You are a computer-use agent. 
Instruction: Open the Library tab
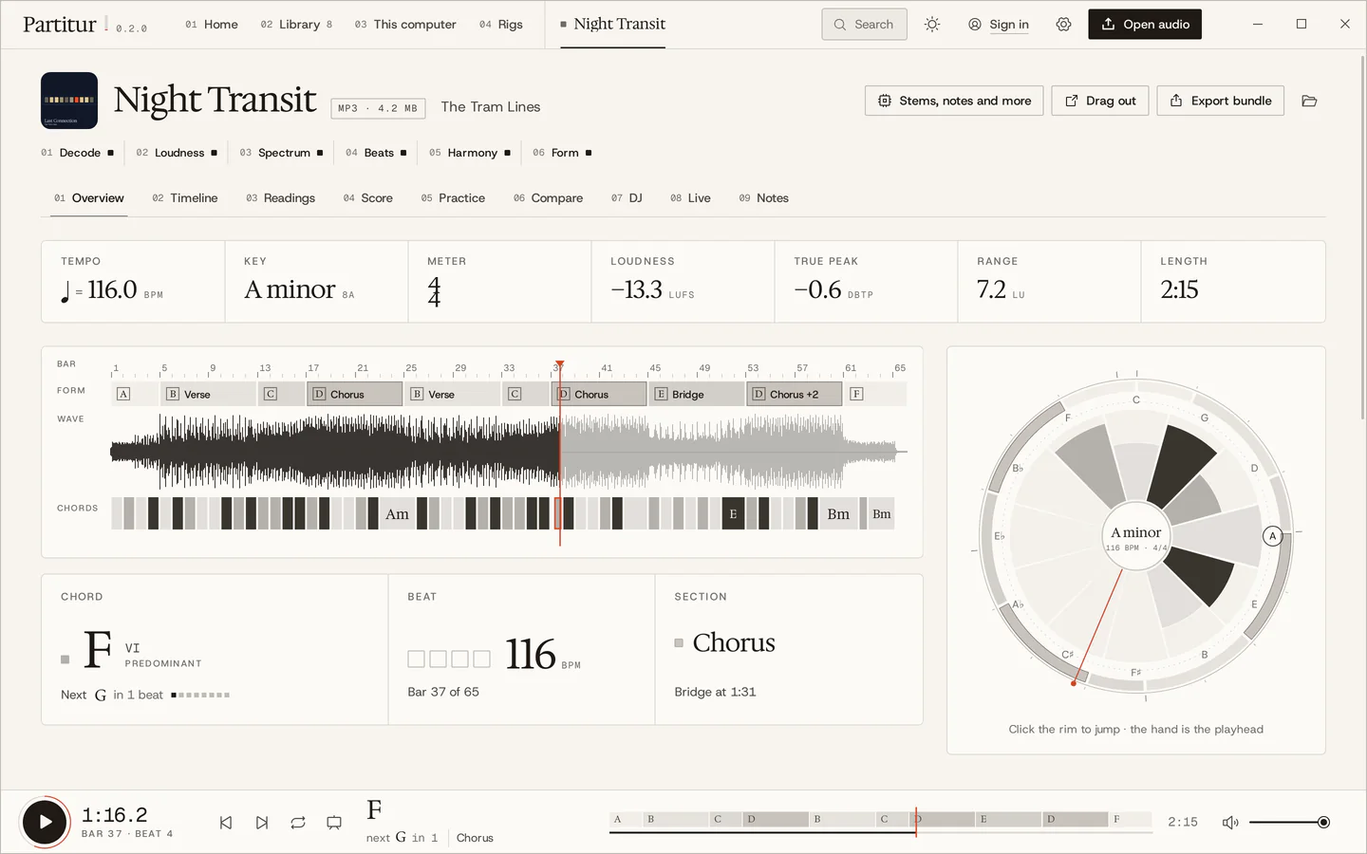pos(296,25)
